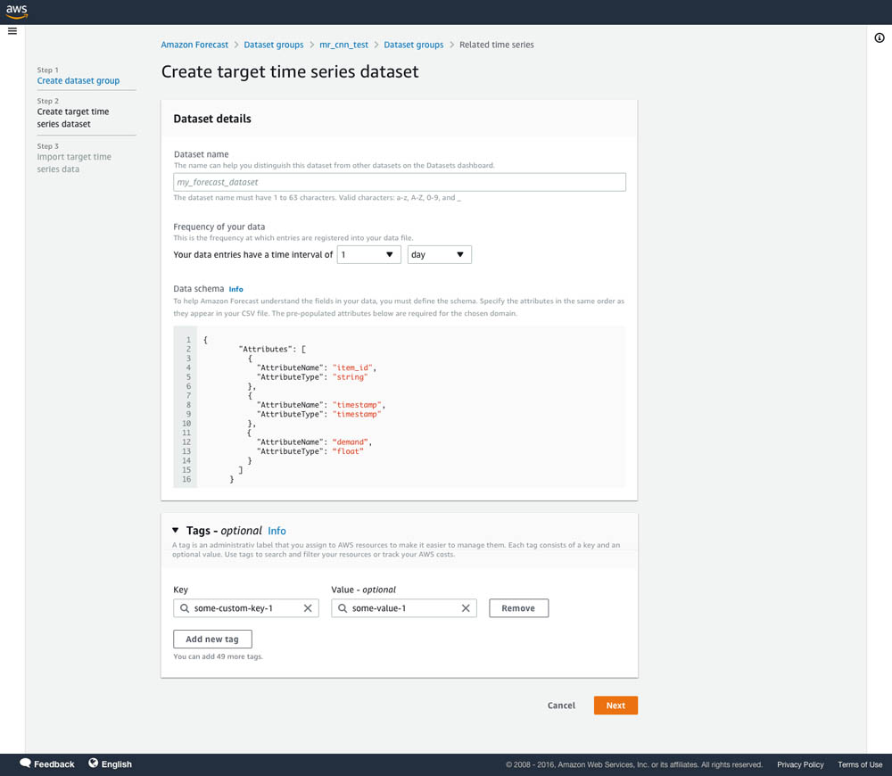The image size is (892, 776).
Task: Open Tags Info link
Action: point(277,531)
